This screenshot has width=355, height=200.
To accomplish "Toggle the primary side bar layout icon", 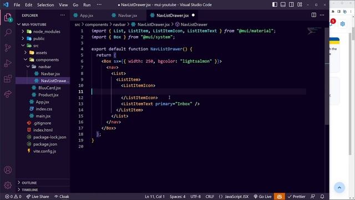I will [275, 4].
